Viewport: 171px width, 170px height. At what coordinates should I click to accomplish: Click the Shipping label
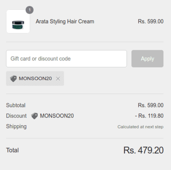[16, 126]
